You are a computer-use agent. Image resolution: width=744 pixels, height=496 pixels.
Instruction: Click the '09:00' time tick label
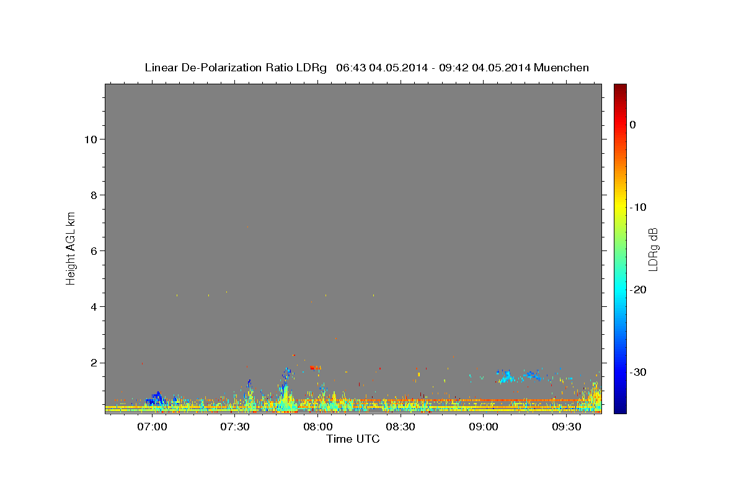[x=484, y=427]
